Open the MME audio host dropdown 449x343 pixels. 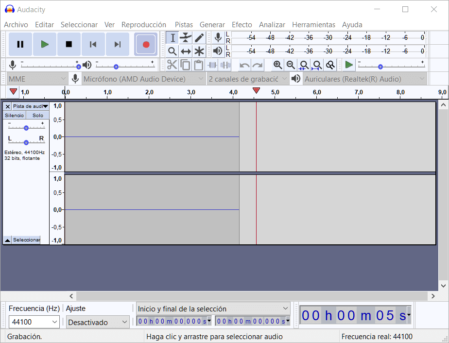click(x=37, y=79)
